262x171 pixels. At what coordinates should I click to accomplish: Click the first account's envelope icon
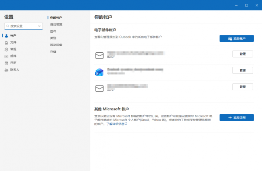100,55
